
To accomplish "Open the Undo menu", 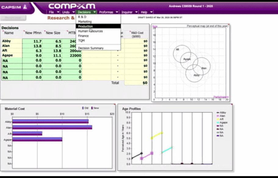I will point(66,12).
